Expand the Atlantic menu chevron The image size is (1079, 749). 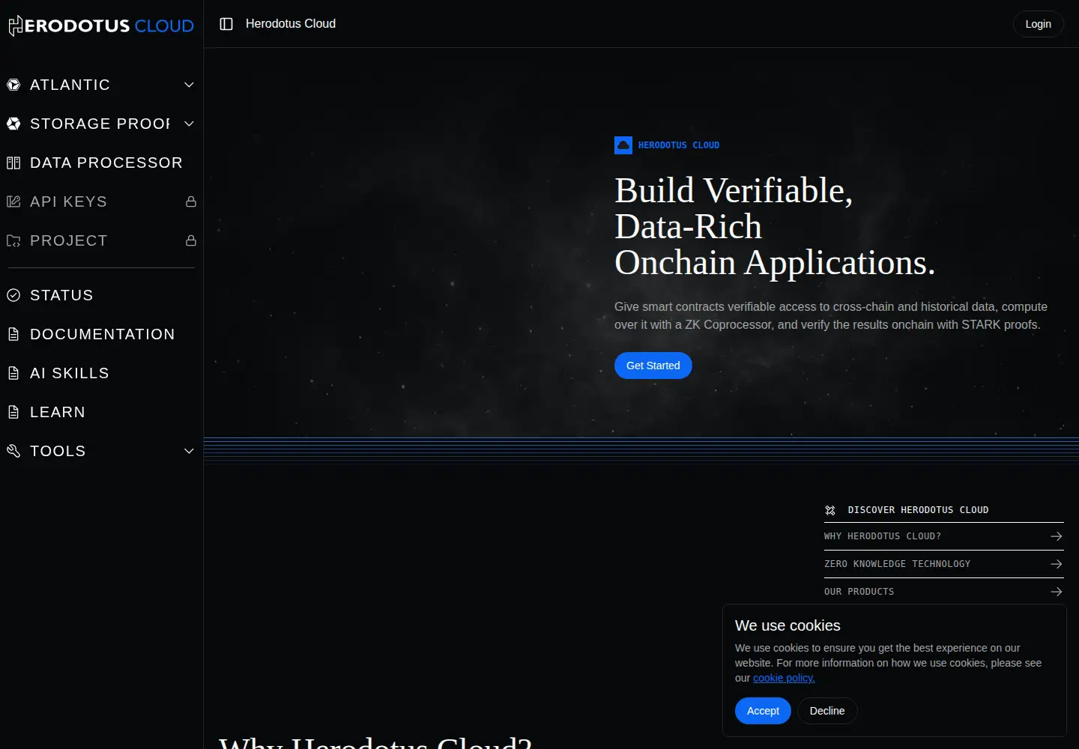point(190,85)
